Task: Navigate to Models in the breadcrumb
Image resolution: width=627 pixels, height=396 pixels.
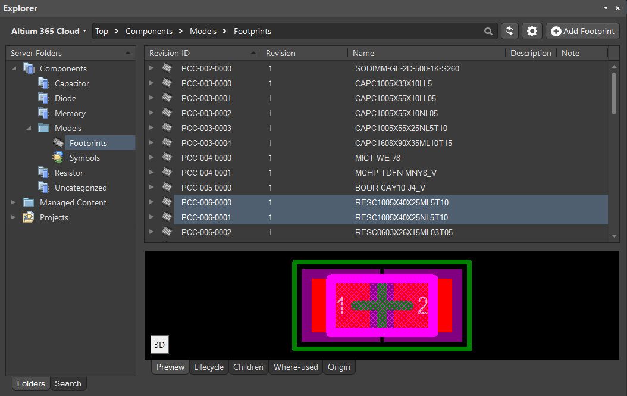Action: (x=203, y=31)
